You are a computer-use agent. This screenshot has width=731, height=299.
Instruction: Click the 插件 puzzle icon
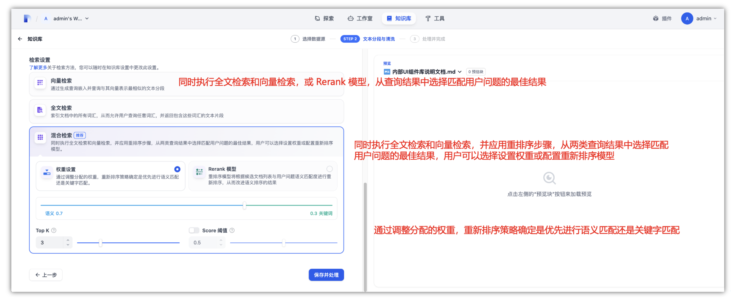[x=656, y=18]
